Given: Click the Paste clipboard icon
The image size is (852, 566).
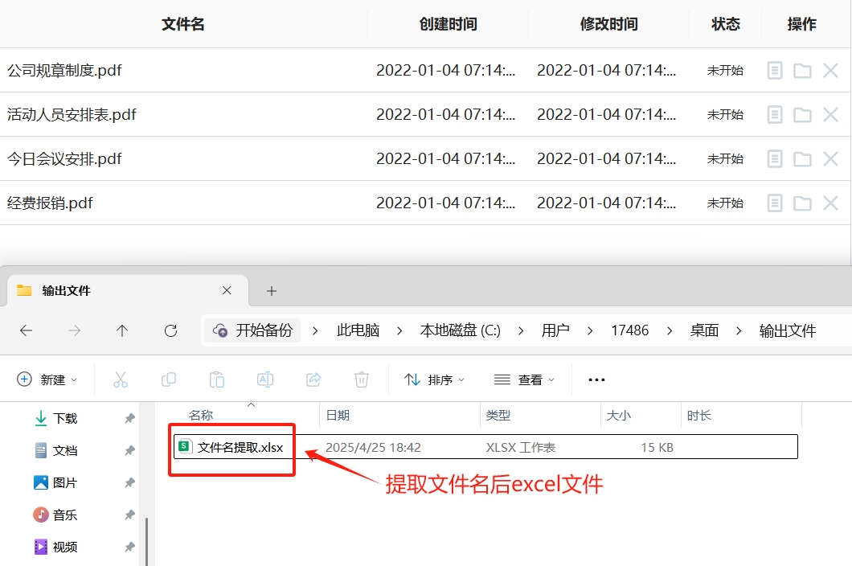Looking at the screenshot, I should click(217, 379).
